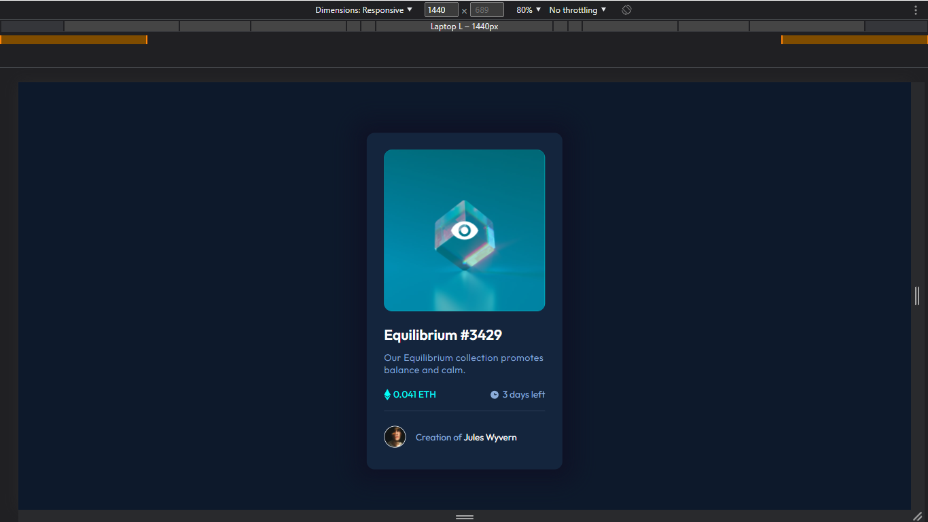Click the Jules Wyvern creator name

coord(490,438)
